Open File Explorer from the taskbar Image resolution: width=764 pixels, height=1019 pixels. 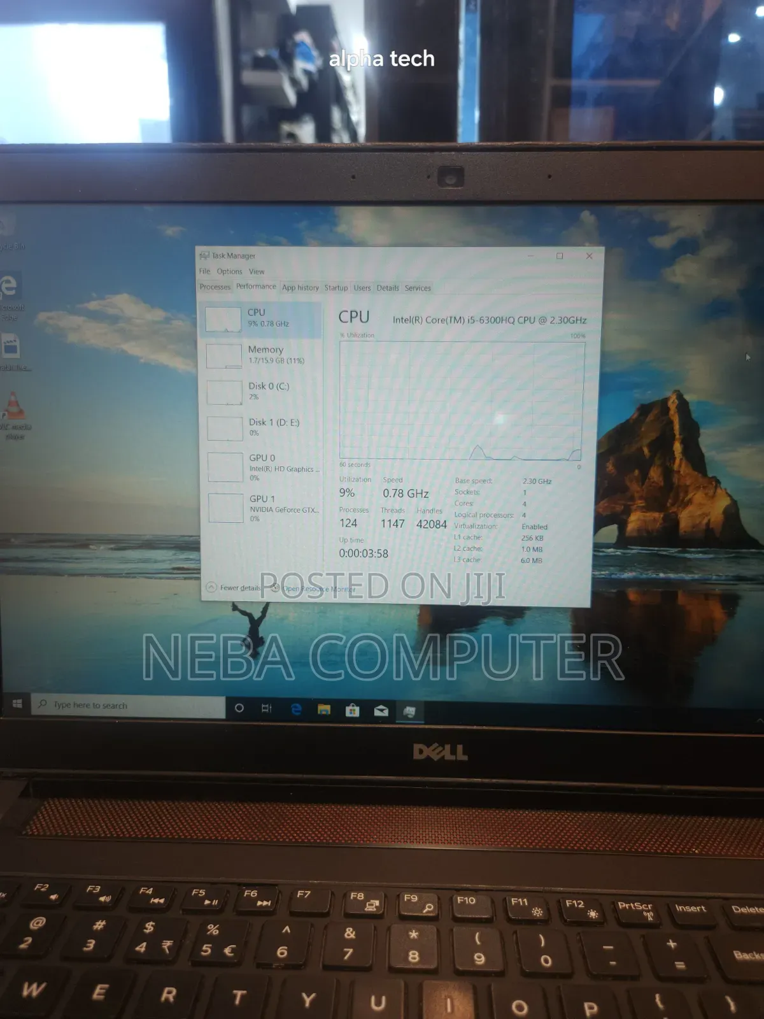coord(324,709)
